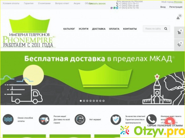185x138 pixels.
Task: Click the waves payment methods icon
Action: pyautogui.click(x=8, y=119)
